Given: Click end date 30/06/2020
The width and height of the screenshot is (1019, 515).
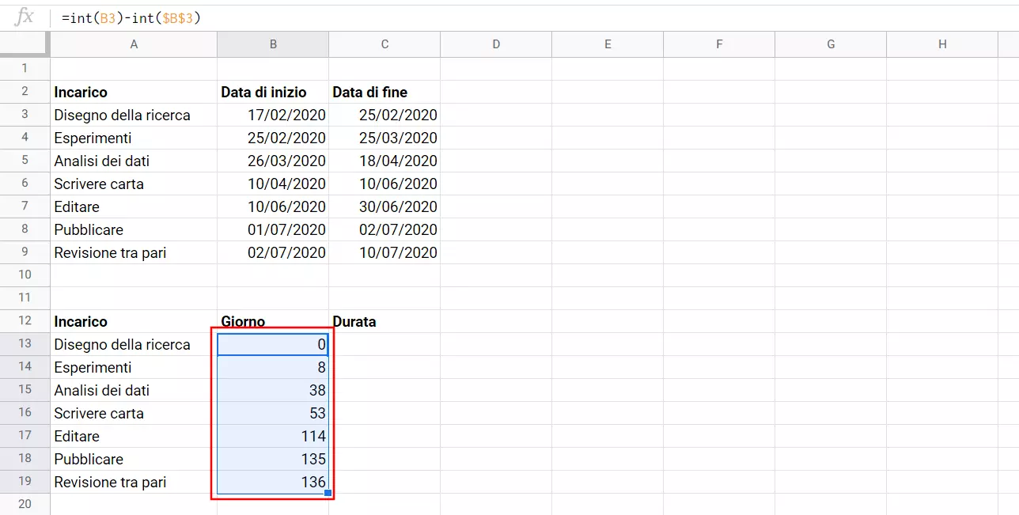Looking at the screenshot, I should tap(384, 206).
